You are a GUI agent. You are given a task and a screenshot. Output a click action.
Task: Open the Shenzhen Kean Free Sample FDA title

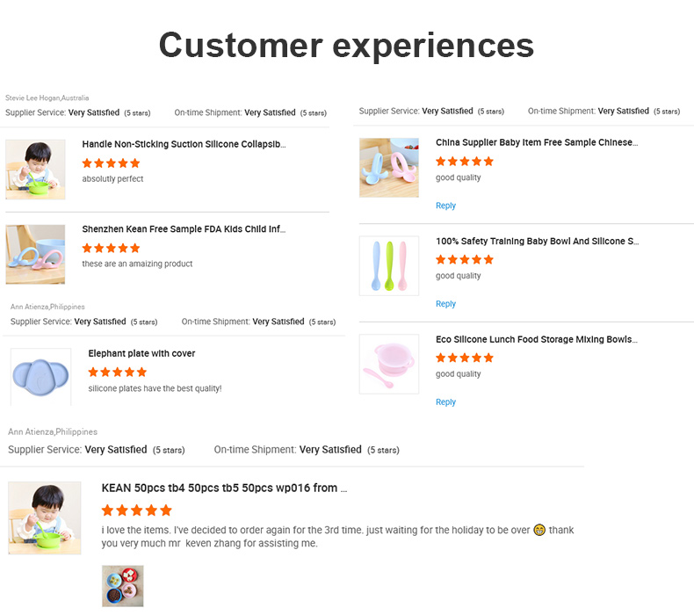click(x=184, y=229)
